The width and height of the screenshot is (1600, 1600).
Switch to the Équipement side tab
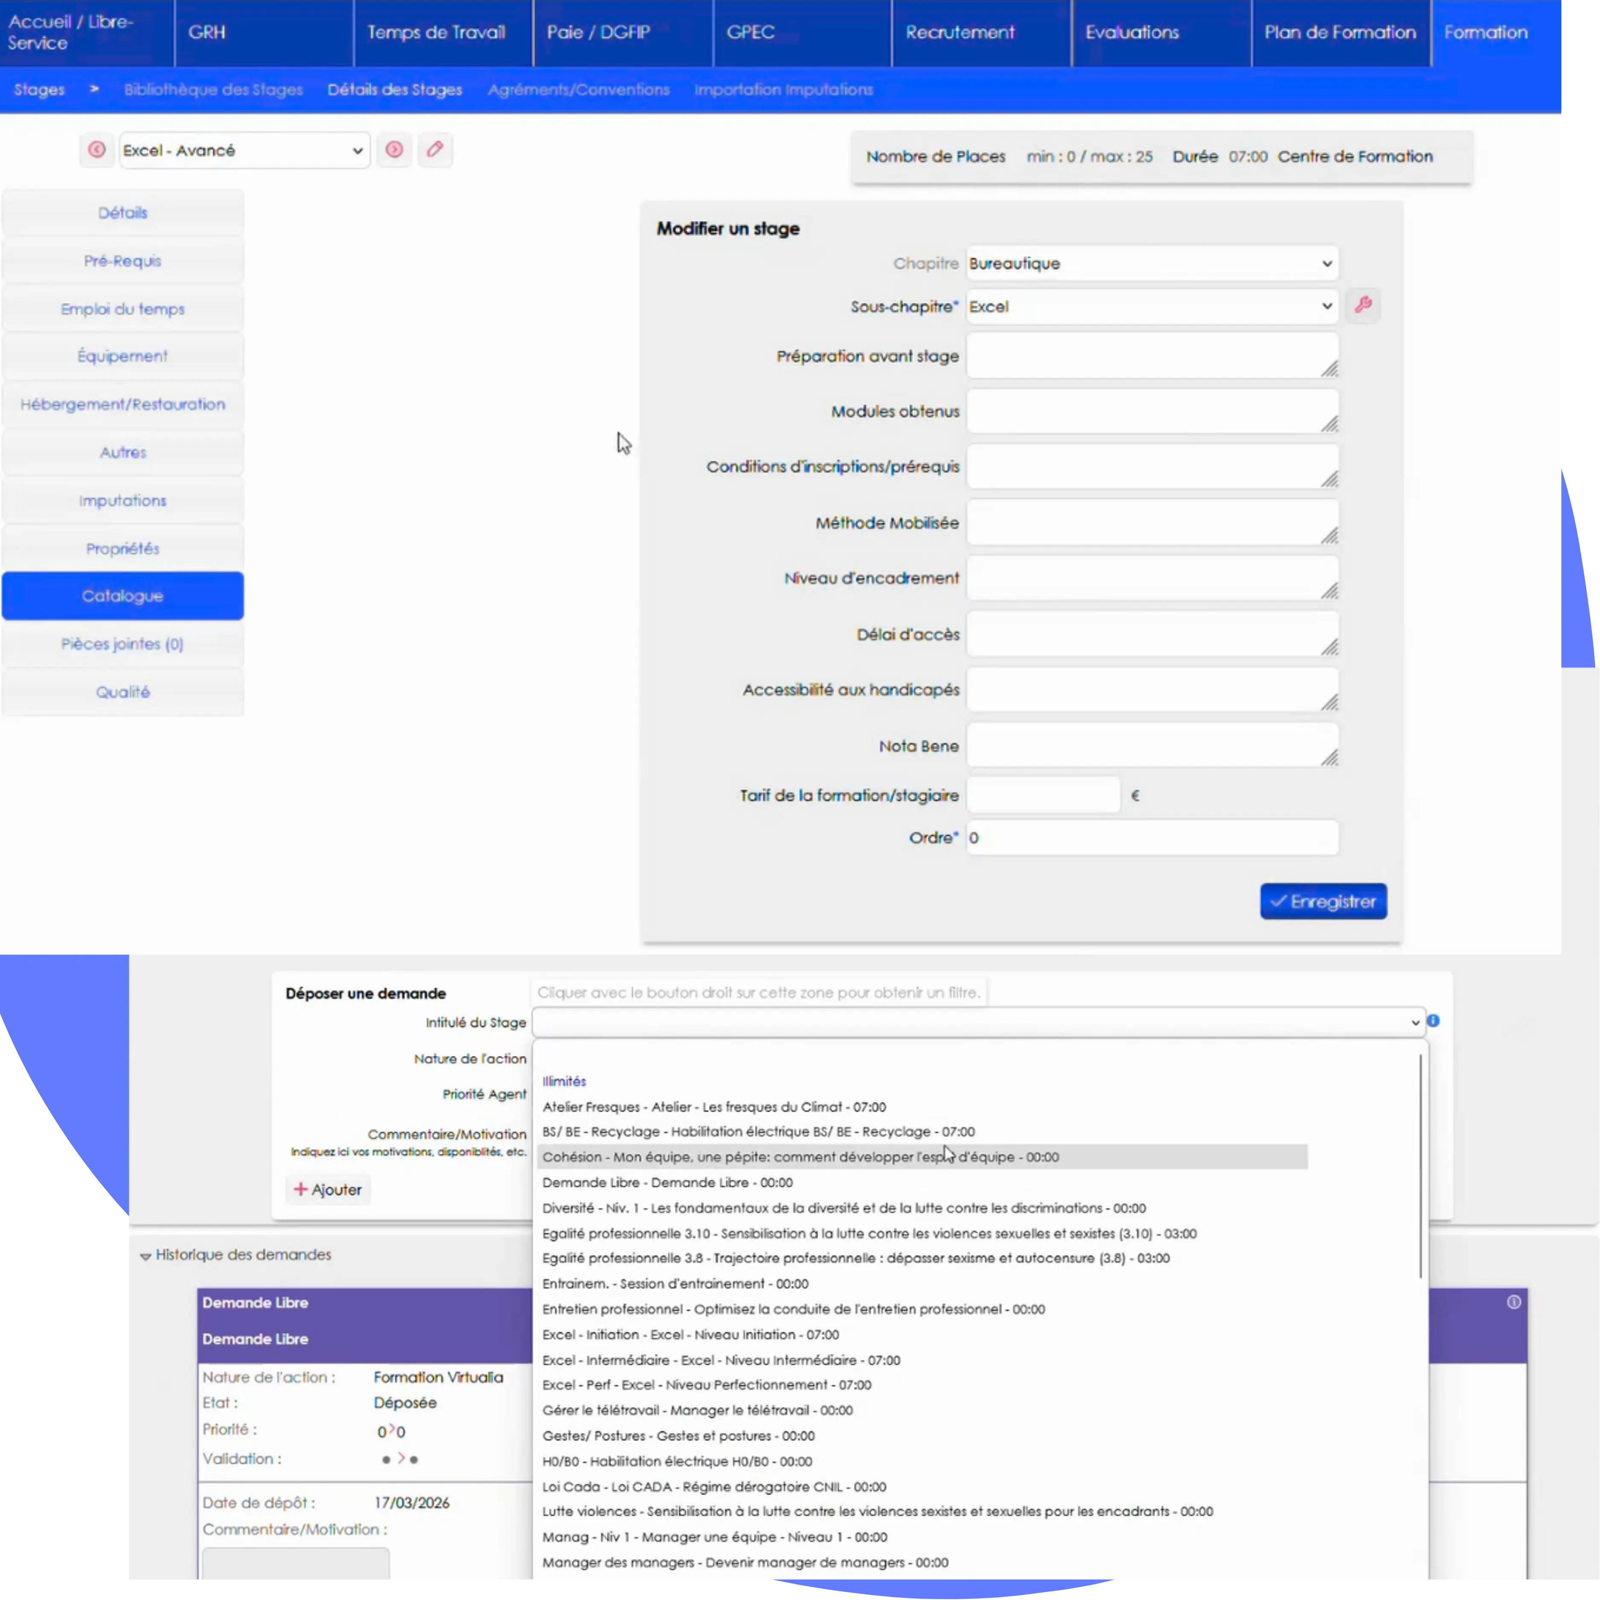coord(122,356)
